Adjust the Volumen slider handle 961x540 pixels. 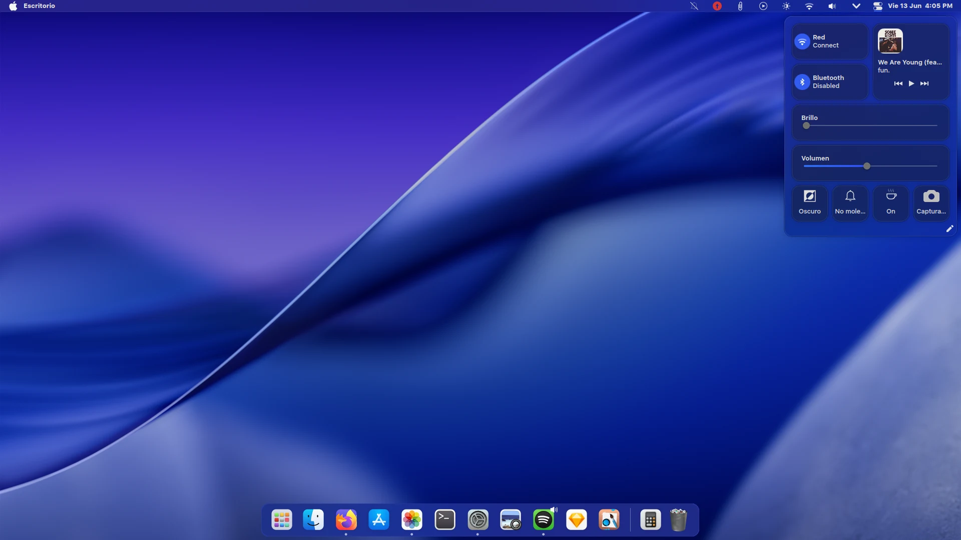pyautogui.click(x=867, y=166)
